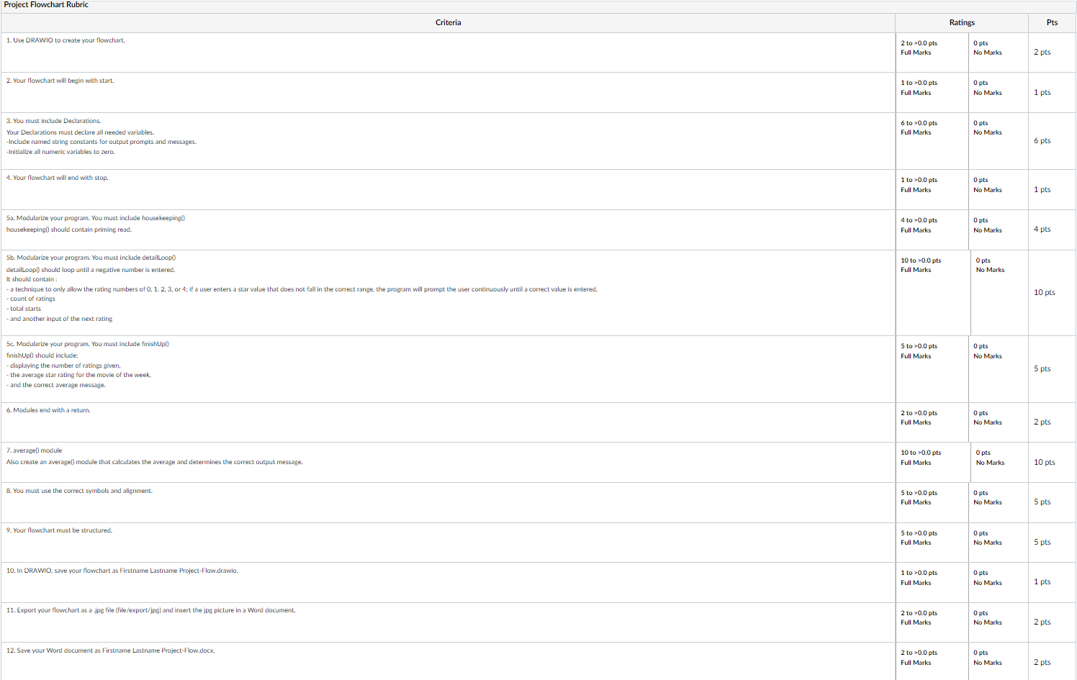This screenshot has width=1077, height=680.
Task: Click the 2 pts total for criterion 1
Action: coord(1042,53)
